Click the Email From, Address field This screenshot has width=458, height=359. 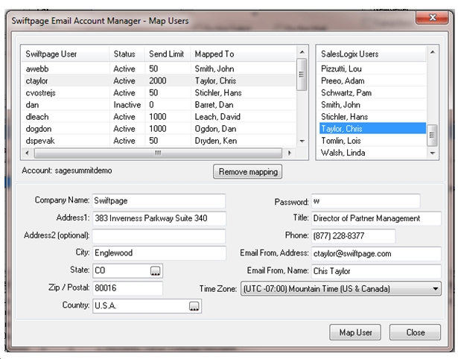(x=376, y=253)
